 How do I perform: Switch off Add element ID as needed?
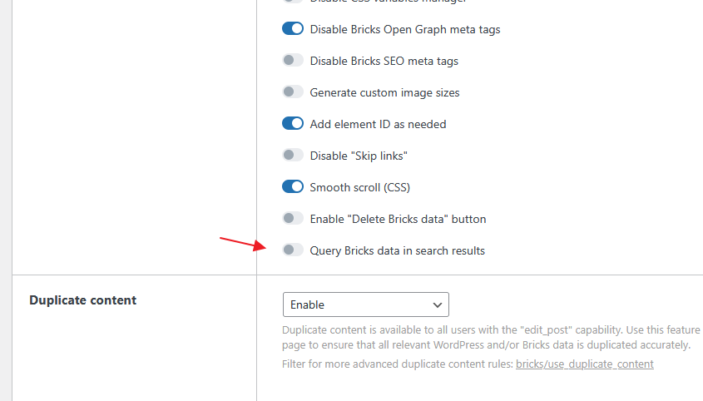click(x=293, y=123)
